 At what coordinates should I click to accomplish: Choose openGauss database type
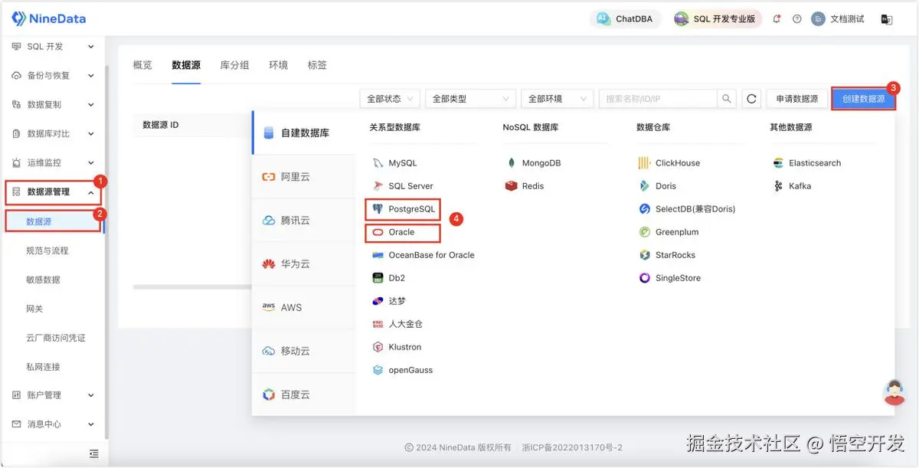[x=403, y=370]
